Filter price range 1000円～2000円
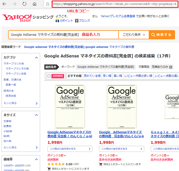The image size is (179, 171). tap(14, 165)
